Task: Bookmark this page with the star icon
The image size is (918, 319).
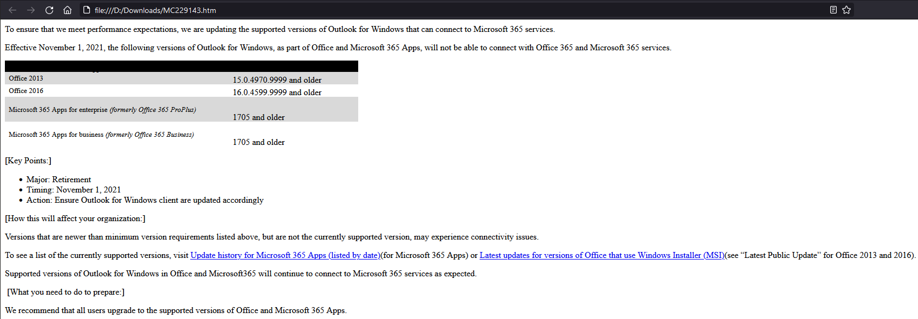Action: (846, 10)
